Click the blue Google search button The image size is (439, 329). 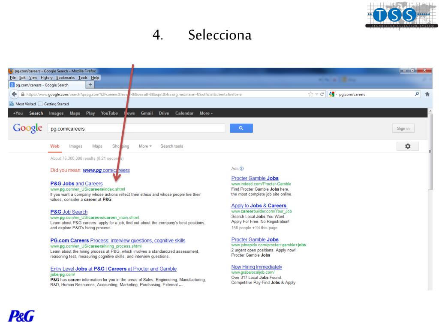[x=241, y=128]
